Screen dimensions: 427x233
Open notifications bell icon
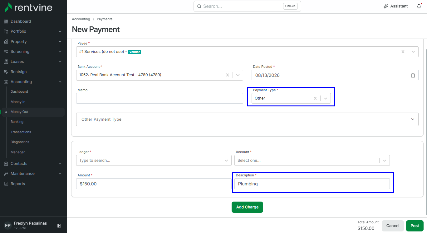[x=419, y=6]
